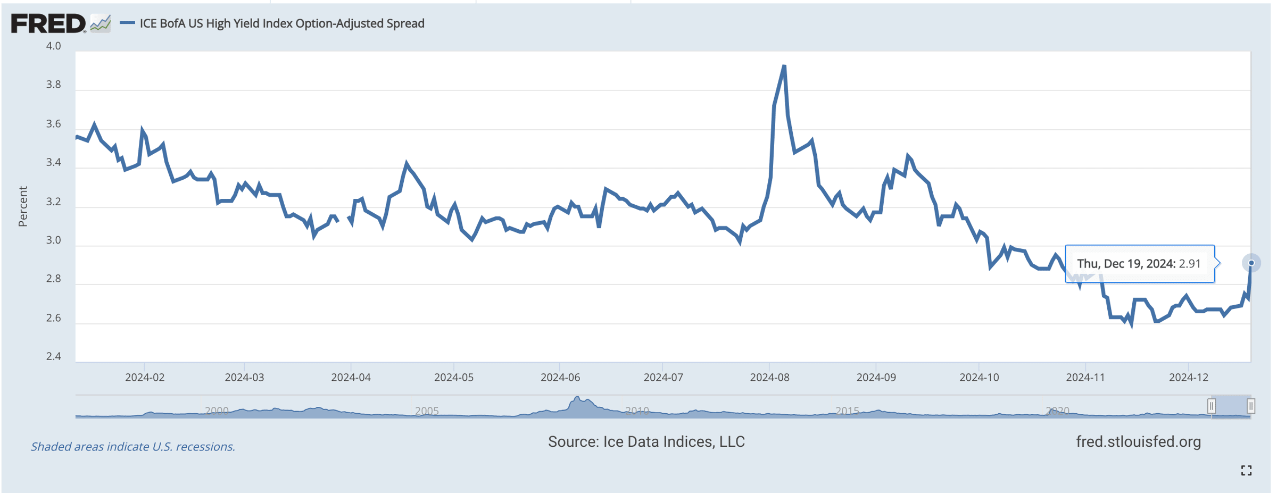
Task: Click the blue legend line marker
Action: point(128,23)
